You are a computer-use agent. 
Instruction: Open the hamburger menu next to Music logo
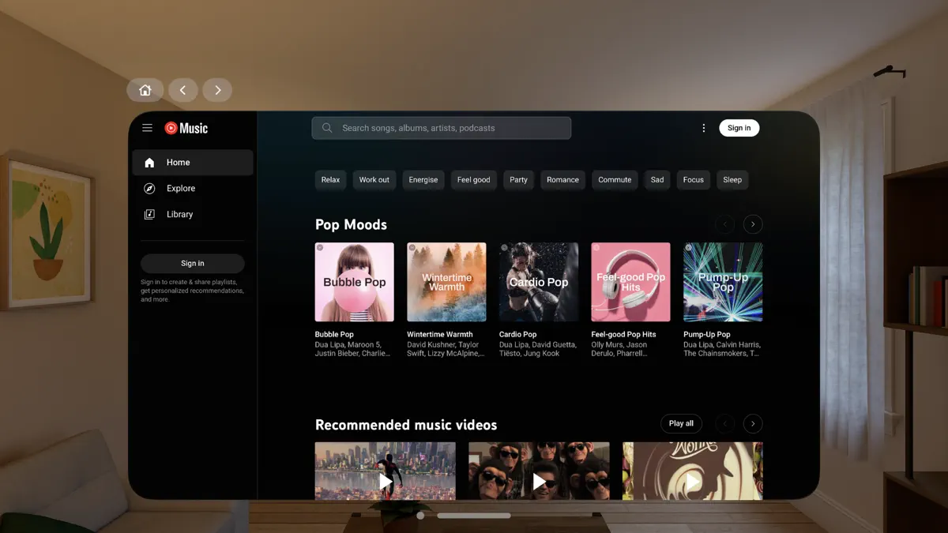click(147, 127)
